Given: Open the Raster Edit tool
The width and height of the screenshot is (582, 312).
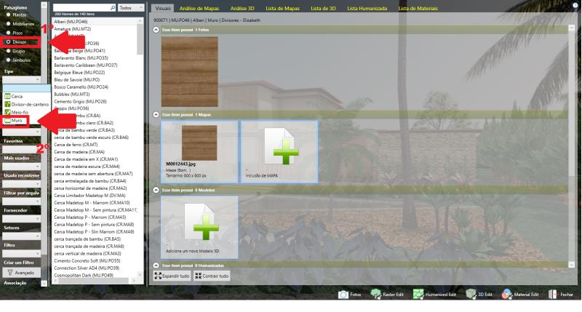Looking at the screenshot, I should pos(376,295).
